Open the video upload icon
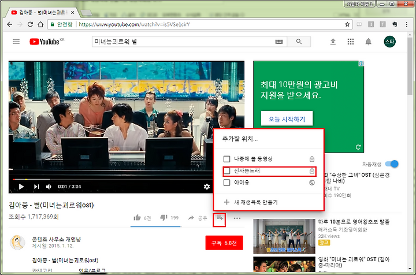This screenshot has width=416, height=275. pos(333,42)
